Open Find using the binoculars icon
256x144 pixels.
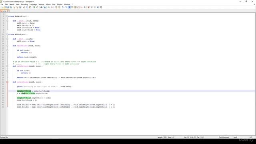[41, 7]
